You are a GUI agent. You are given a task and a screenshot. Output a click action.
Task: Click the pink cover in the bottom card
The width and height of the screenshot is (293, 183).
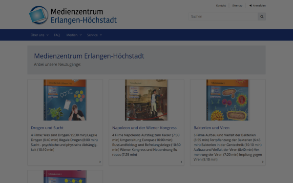coord(65,177)
